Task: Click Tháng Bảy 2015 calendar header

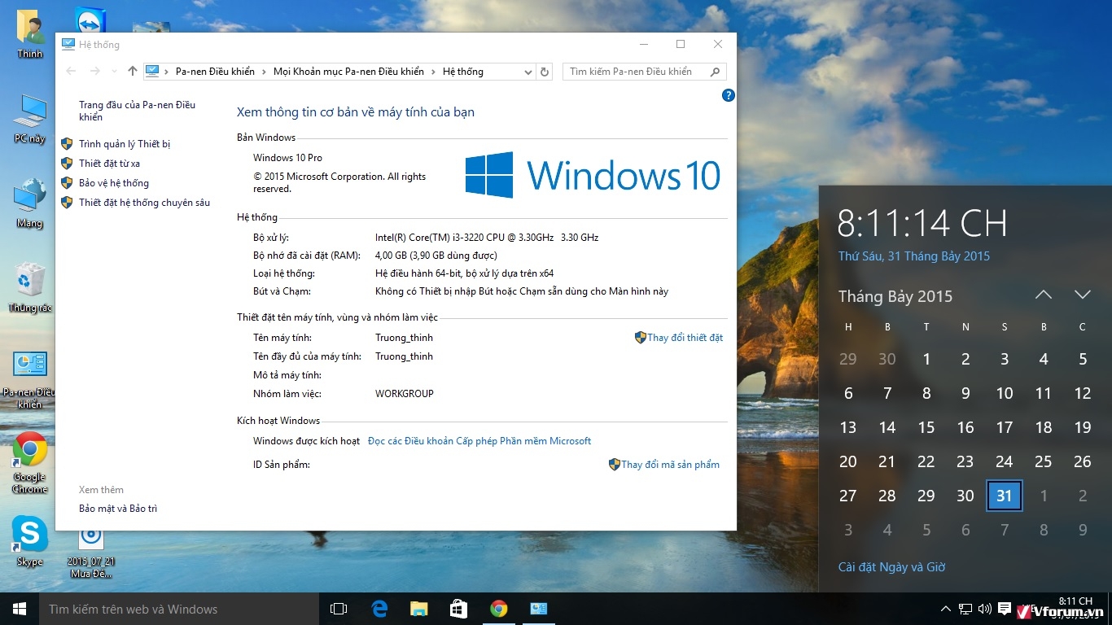Action: click(x=895, y=296)
